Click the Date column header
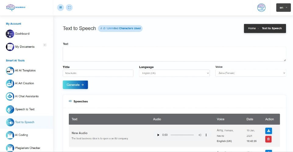 (250, 119)
